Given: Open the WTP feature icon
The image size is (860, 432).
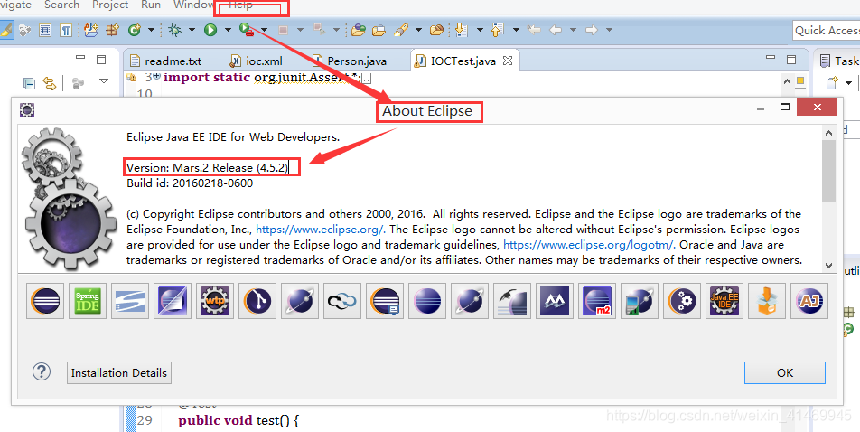Looking at the screenshot, I should click(216, 301).
